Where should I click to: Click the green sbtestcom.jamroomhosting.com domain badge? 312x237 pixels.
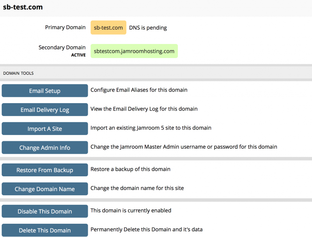point(134,51)
